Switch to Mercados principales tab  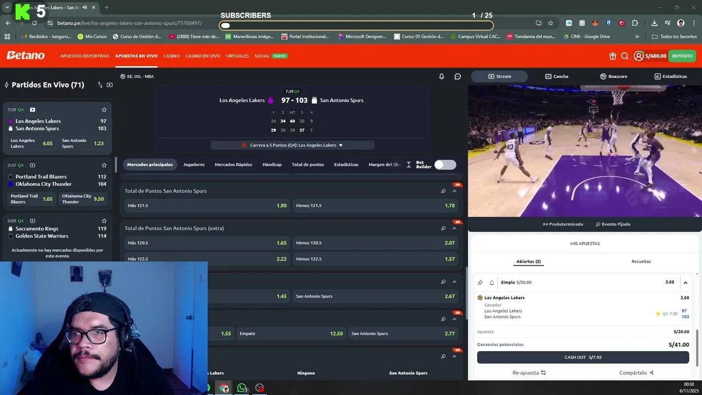pyautogui.click(x=150, y=165)
